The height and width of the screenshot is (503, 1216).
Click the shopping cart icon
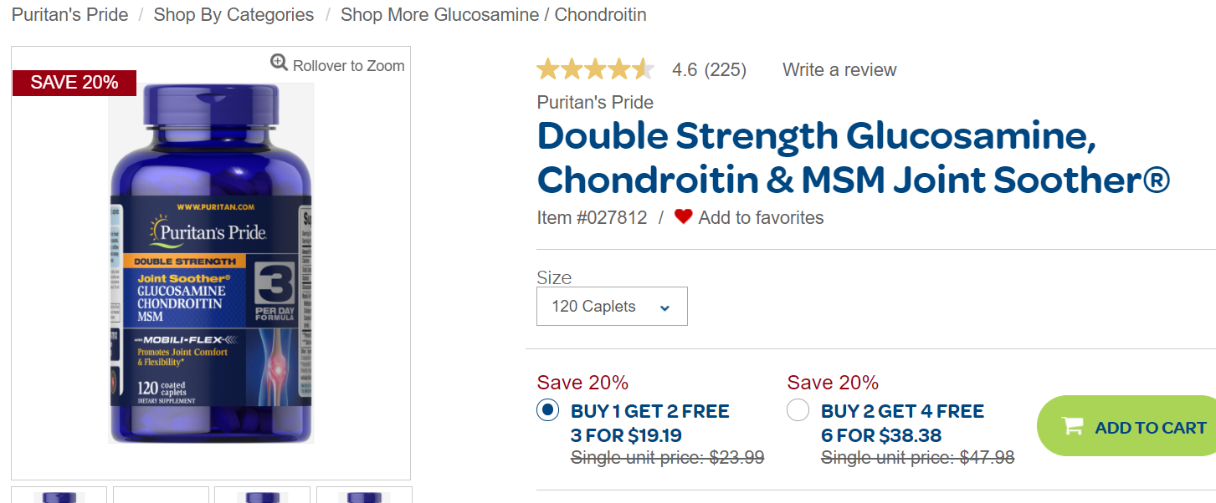click(x=1072, y=426)
